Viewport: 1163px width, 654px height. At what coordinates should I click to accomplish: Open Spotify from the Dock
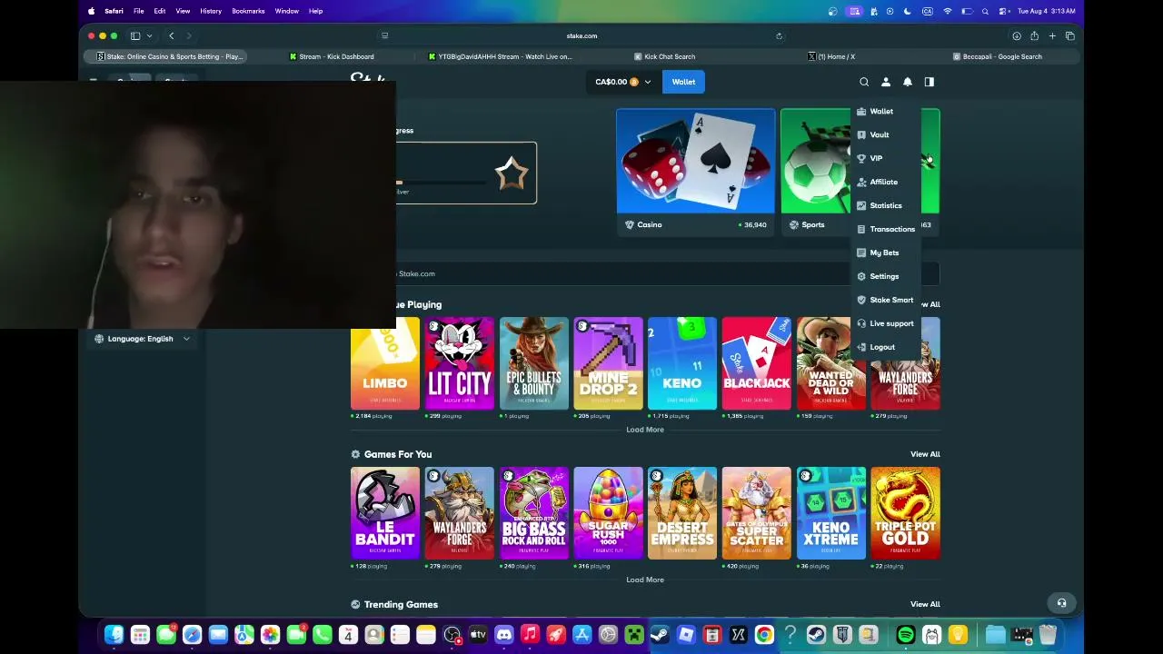click(x=906, y=635)
